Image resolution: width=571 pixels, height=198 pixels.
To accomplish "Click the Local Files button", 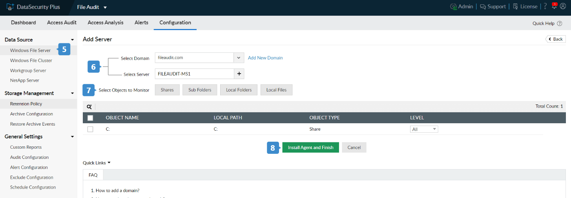I will [276, 90].
